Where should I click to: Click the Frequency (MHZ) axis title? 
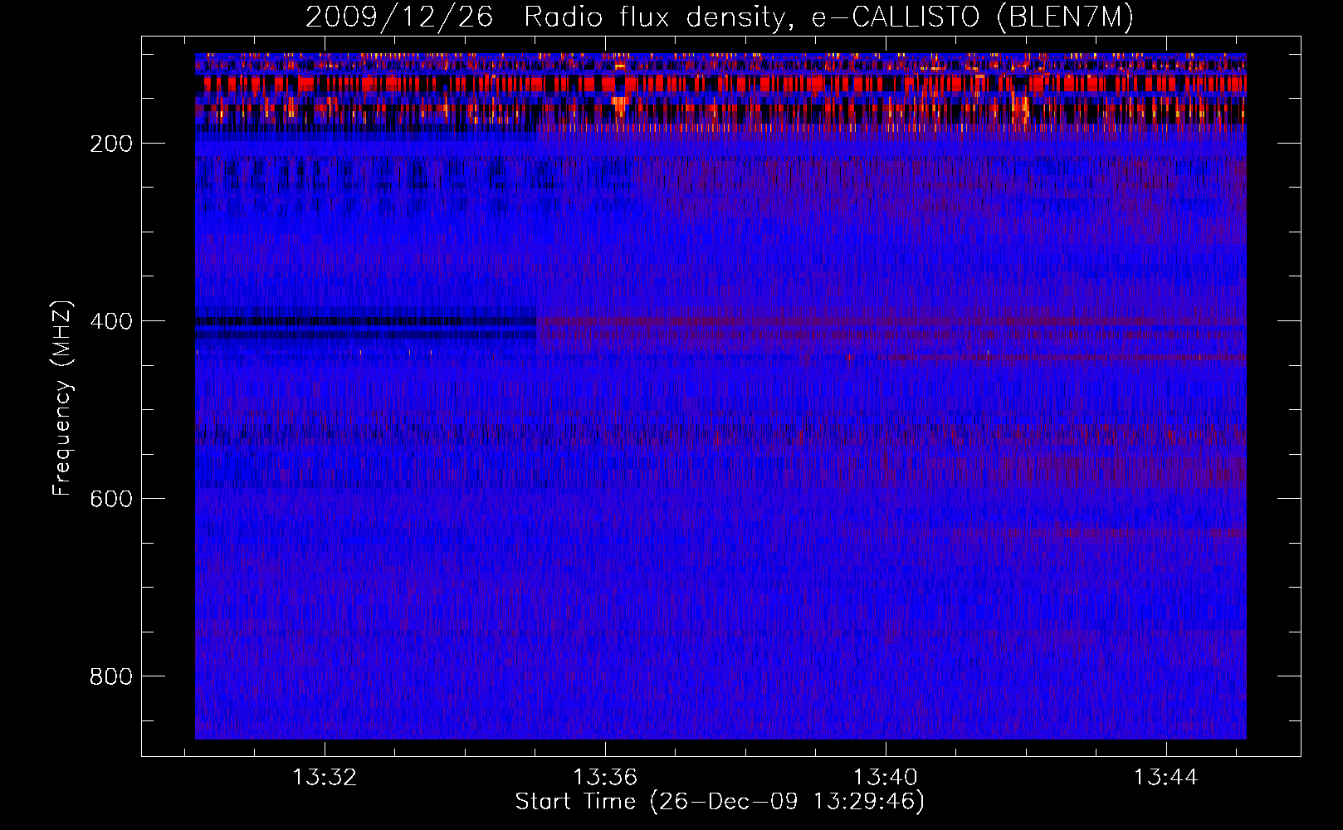62,398
